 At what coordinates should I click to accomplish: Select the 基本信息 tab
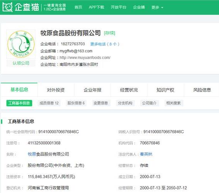point(19,90)
